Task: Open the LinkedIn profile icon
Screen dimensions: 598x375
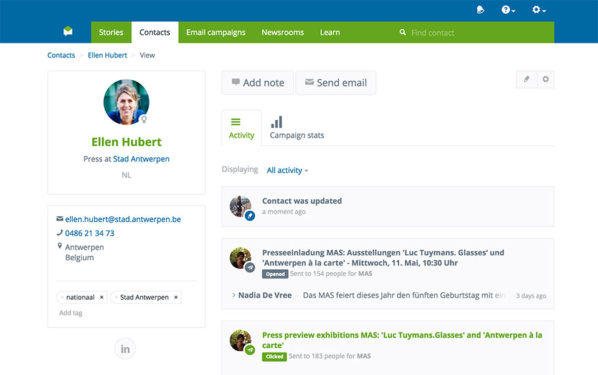Action: [x=125, y=349]
